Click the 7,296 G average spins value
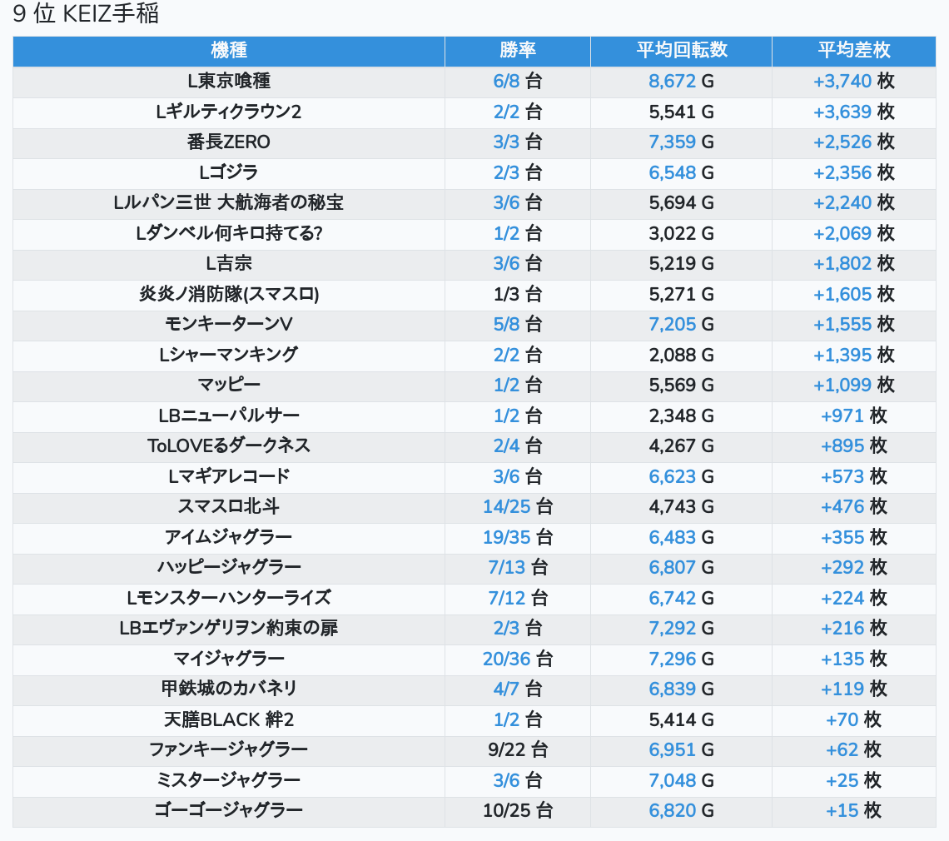949x841 pixels. click(682, 659)
